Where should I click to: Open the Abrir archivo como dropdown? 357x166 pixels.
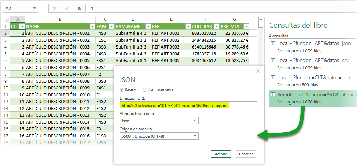[x=195, y=121]
